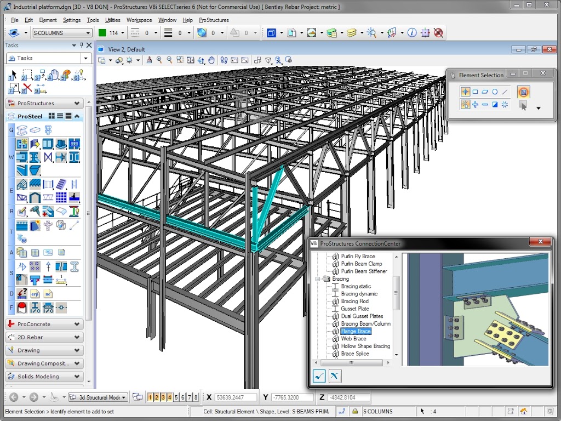Open the Settings menu

[x=72, y=20]
